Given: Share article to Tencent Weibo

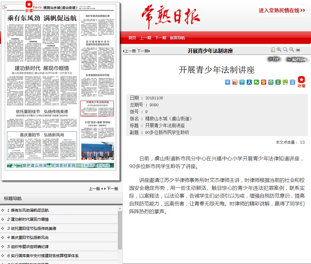Looking at the screenshot, I should 242,82.
